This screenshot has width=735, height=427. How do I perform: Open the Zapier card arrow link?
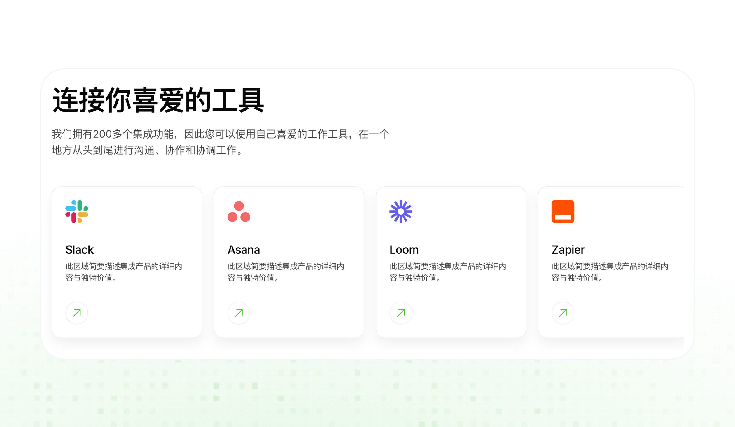[563, 313]
